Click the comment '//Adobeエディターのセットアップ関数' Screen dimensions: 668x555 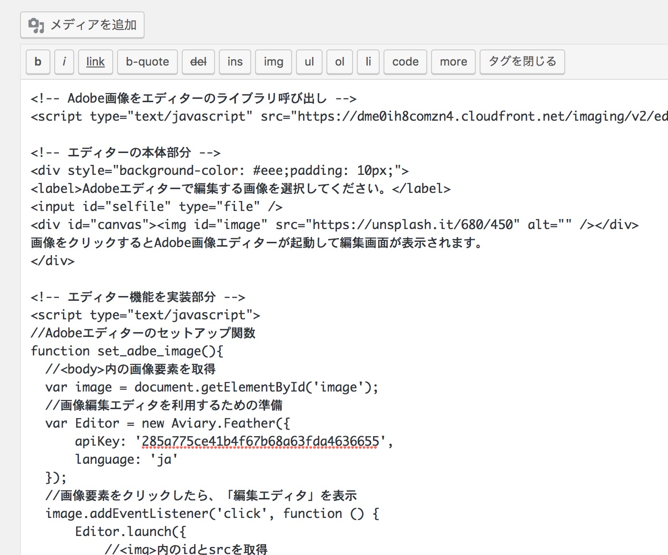(143, 333)
